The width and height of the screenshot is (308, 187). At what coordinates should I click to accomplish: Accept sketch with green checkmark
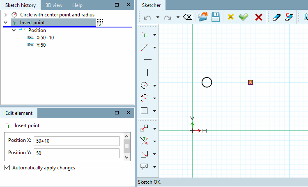(x=244, y=17)
